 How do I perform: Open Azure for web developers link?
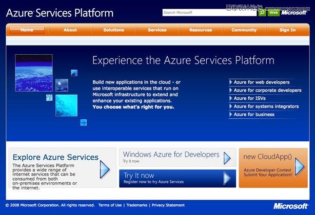(x=262, y=82)
